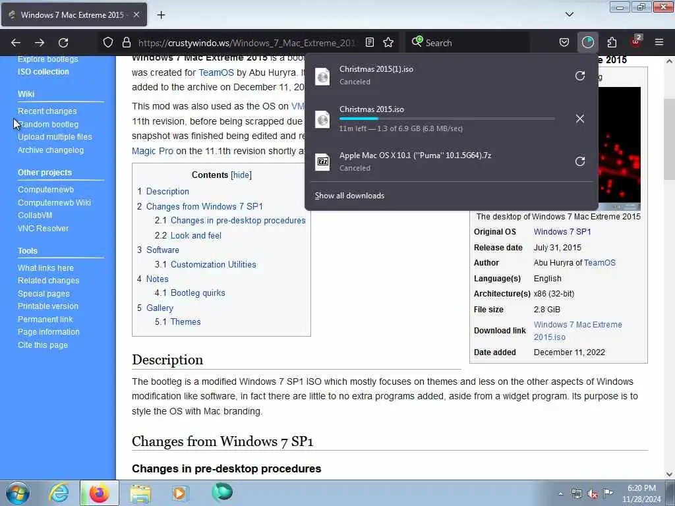Open a new tab with plus button
675x506 pixels.
tap(161, 15)
